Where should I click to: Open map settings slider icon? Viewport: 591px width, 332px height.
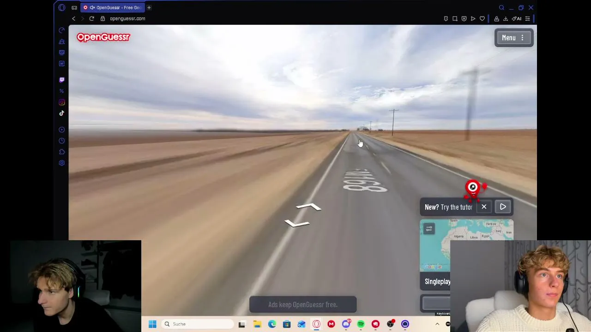tap(429, 229)
